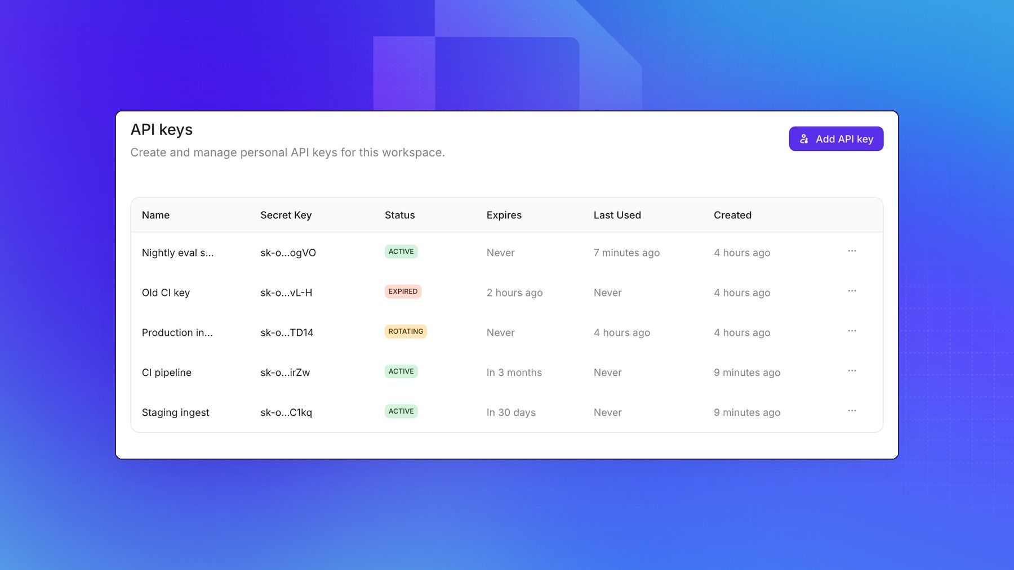1014x570 pixels.
Task: Select the 'Old CI key' name
Action: [166, 293]
